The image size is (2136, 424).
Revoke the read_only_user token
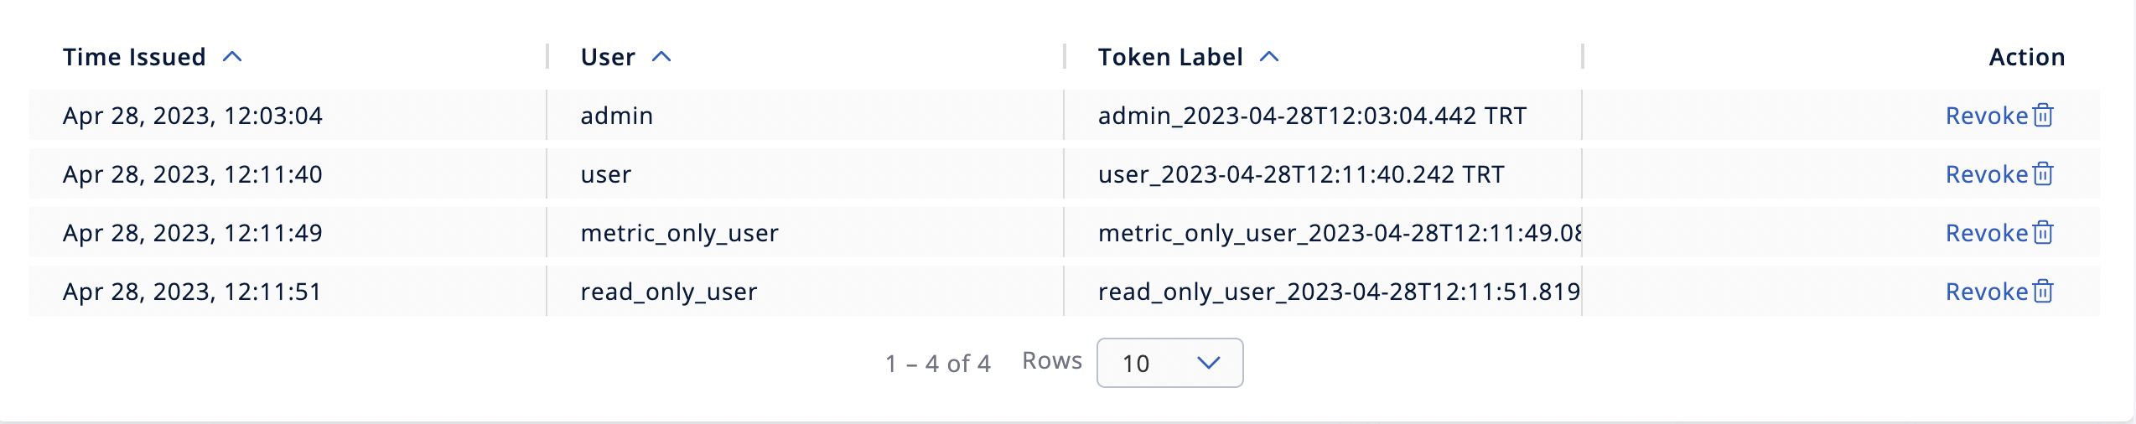(1986, 292)
